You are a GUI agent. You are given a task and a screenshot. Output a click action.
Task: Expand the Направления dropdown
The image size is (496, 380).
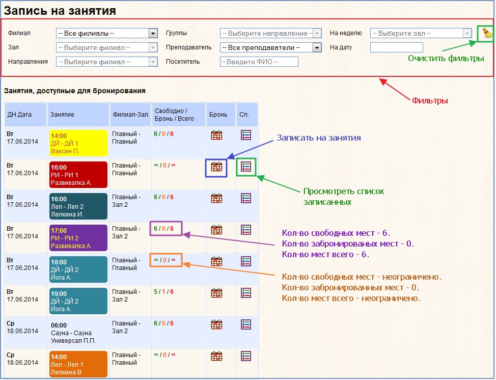[106, 62]
